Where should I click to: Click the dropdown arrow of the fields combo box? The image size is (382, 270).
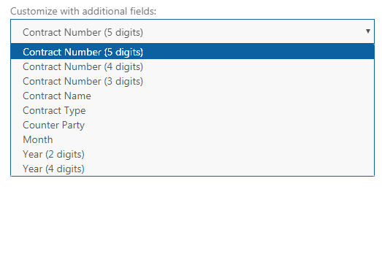[368, 31]
